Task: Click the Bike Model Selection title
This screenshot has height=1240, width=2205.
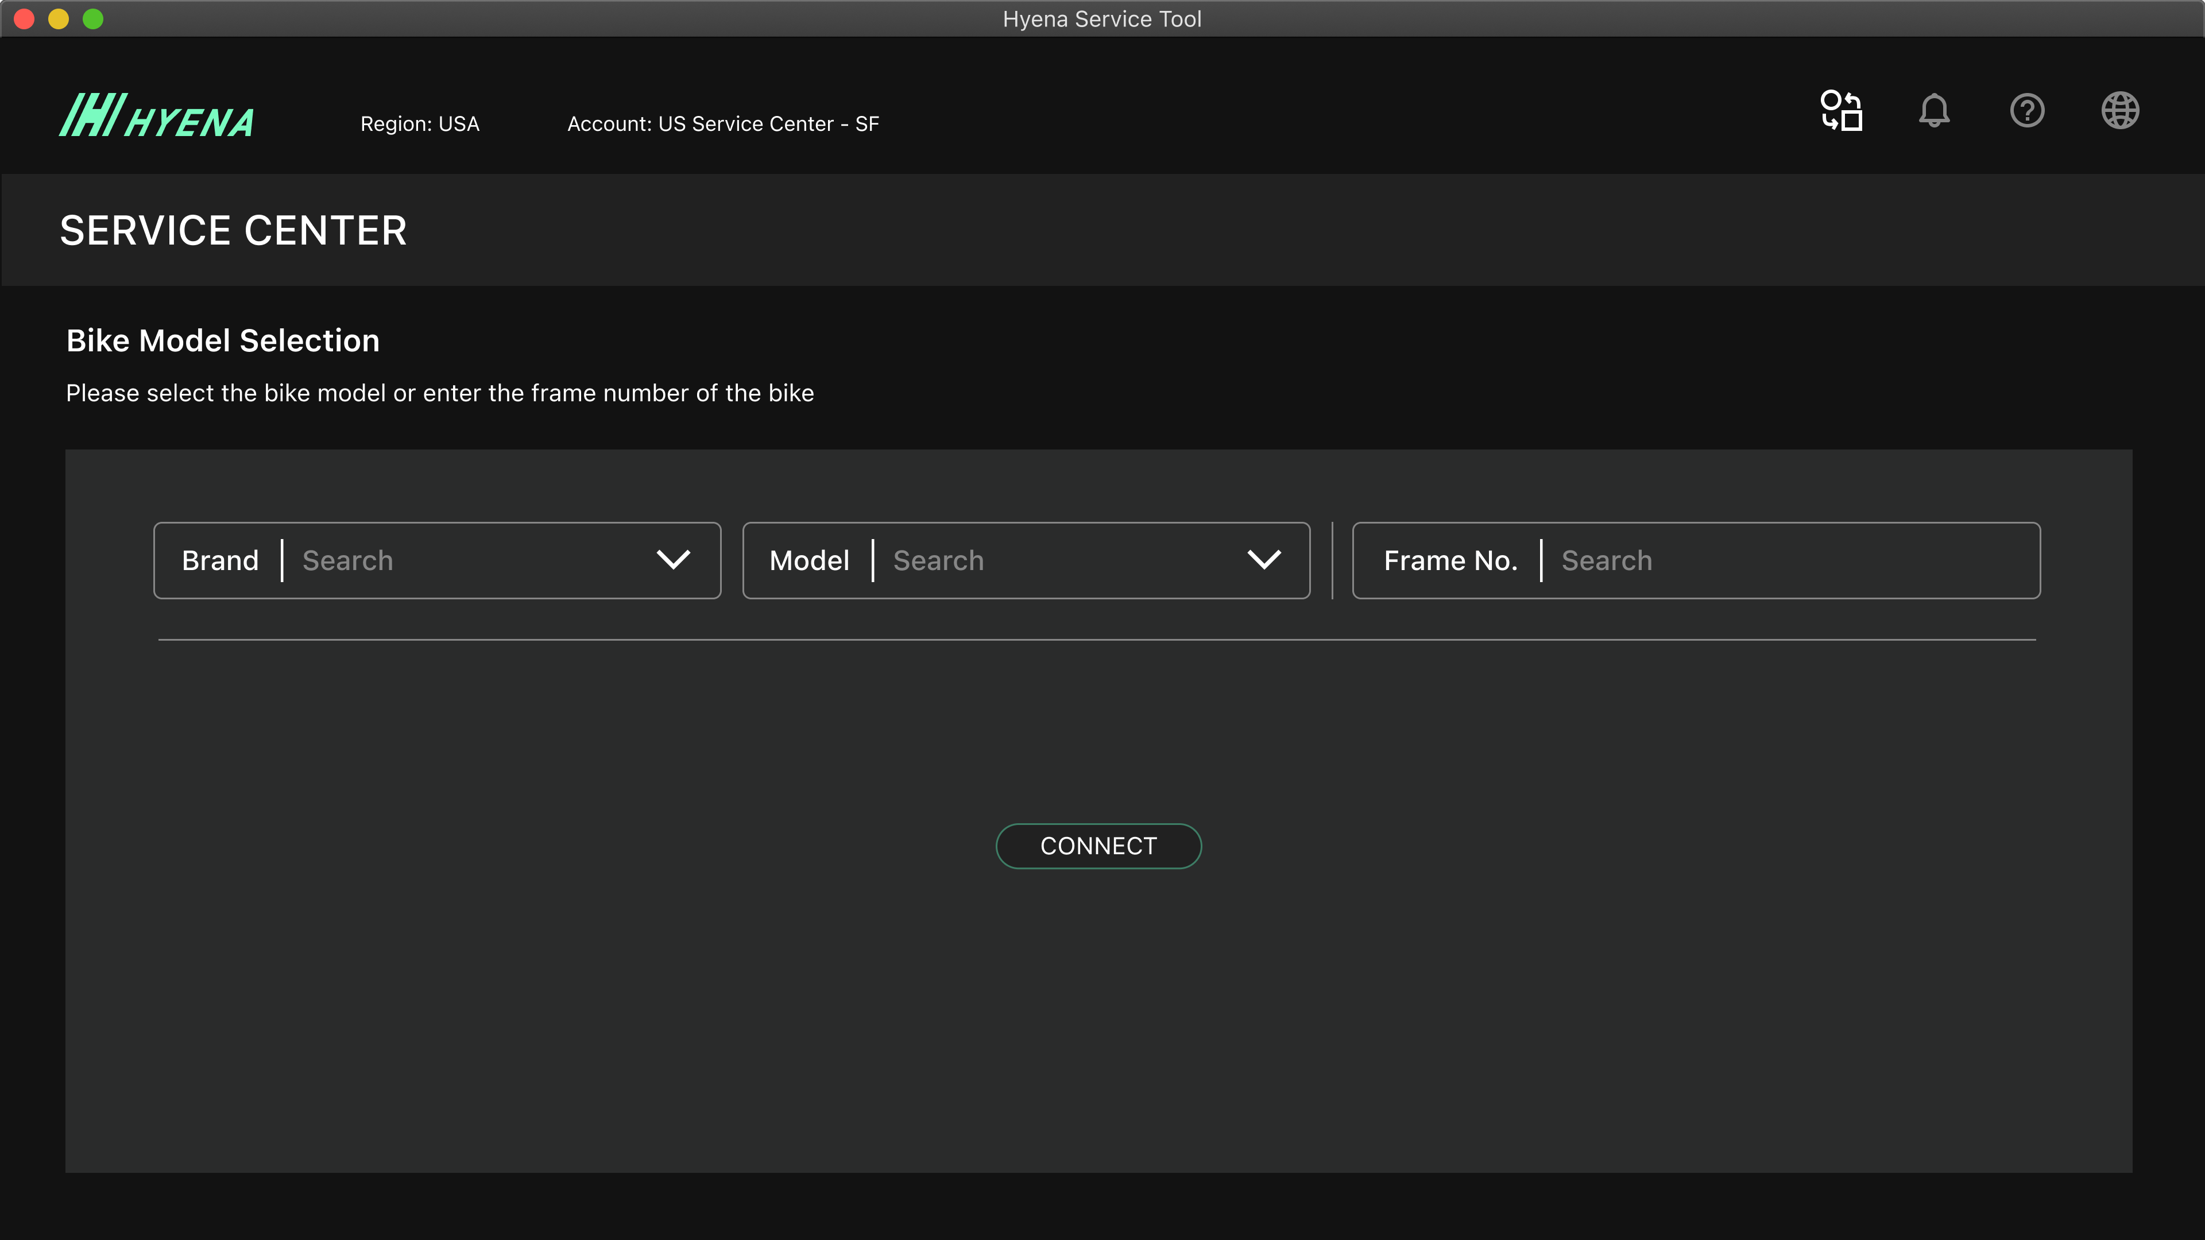Action: (223, 340)
